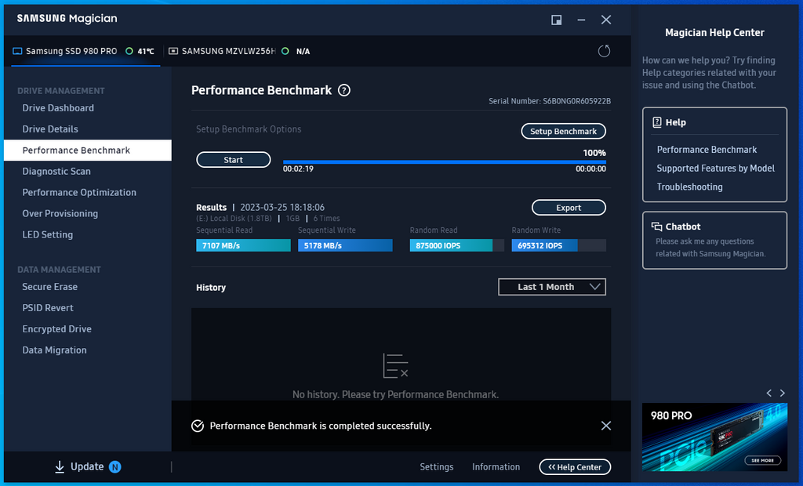Viewport: 803px width, 486px height.
Task: Minimize the Samsung Magician window
Action: pyautogui.click(x=581, y=20)
